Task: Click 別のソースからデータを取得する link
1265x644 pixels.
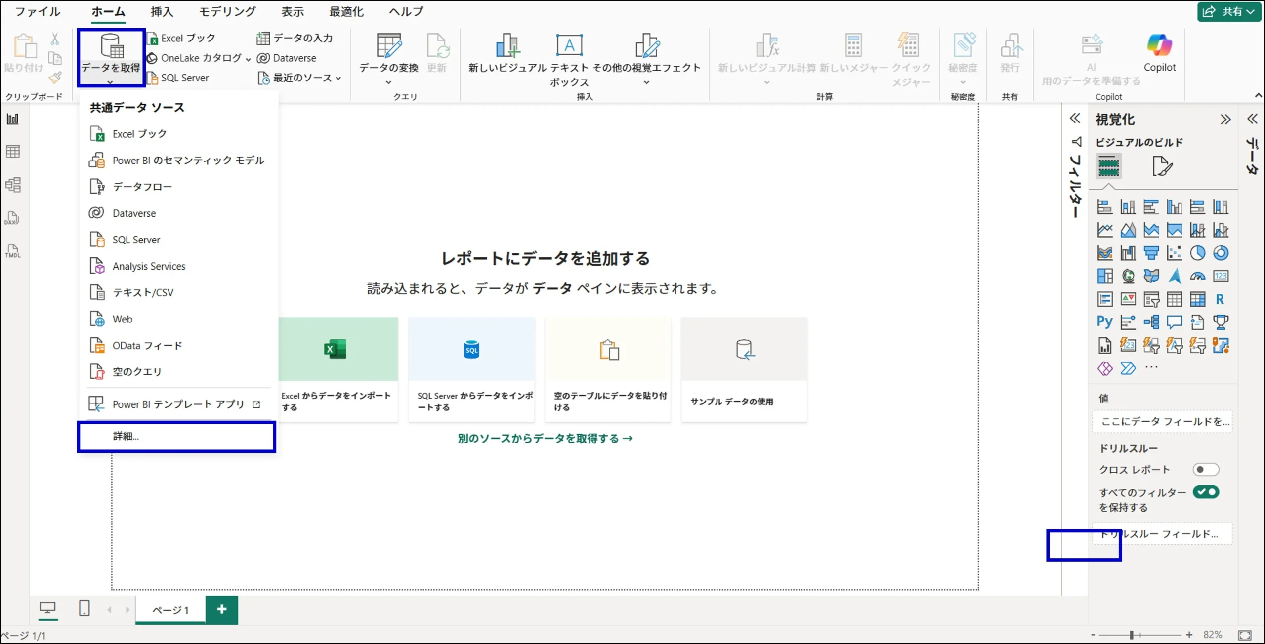Action: [545, 438]
